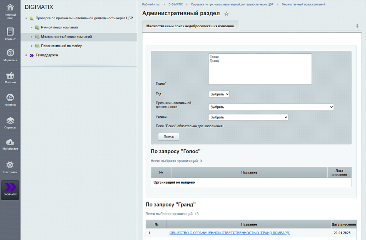Collapse Проверка по признакам нелегальной деятельности tree node

[26, 18]
